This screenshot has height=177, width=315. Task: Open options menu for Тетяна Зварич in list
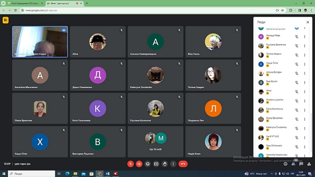tap(305, 55)
